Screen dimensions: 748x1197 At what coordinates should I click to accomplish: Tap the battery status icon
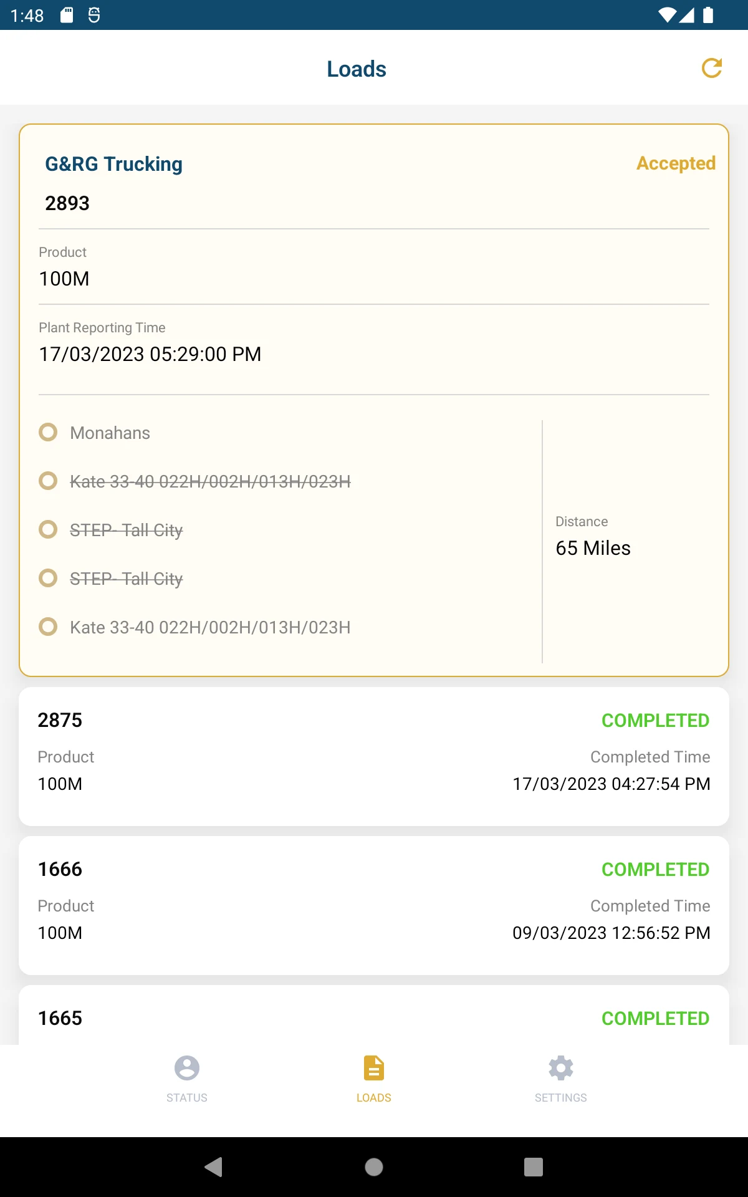pos(708,15)
